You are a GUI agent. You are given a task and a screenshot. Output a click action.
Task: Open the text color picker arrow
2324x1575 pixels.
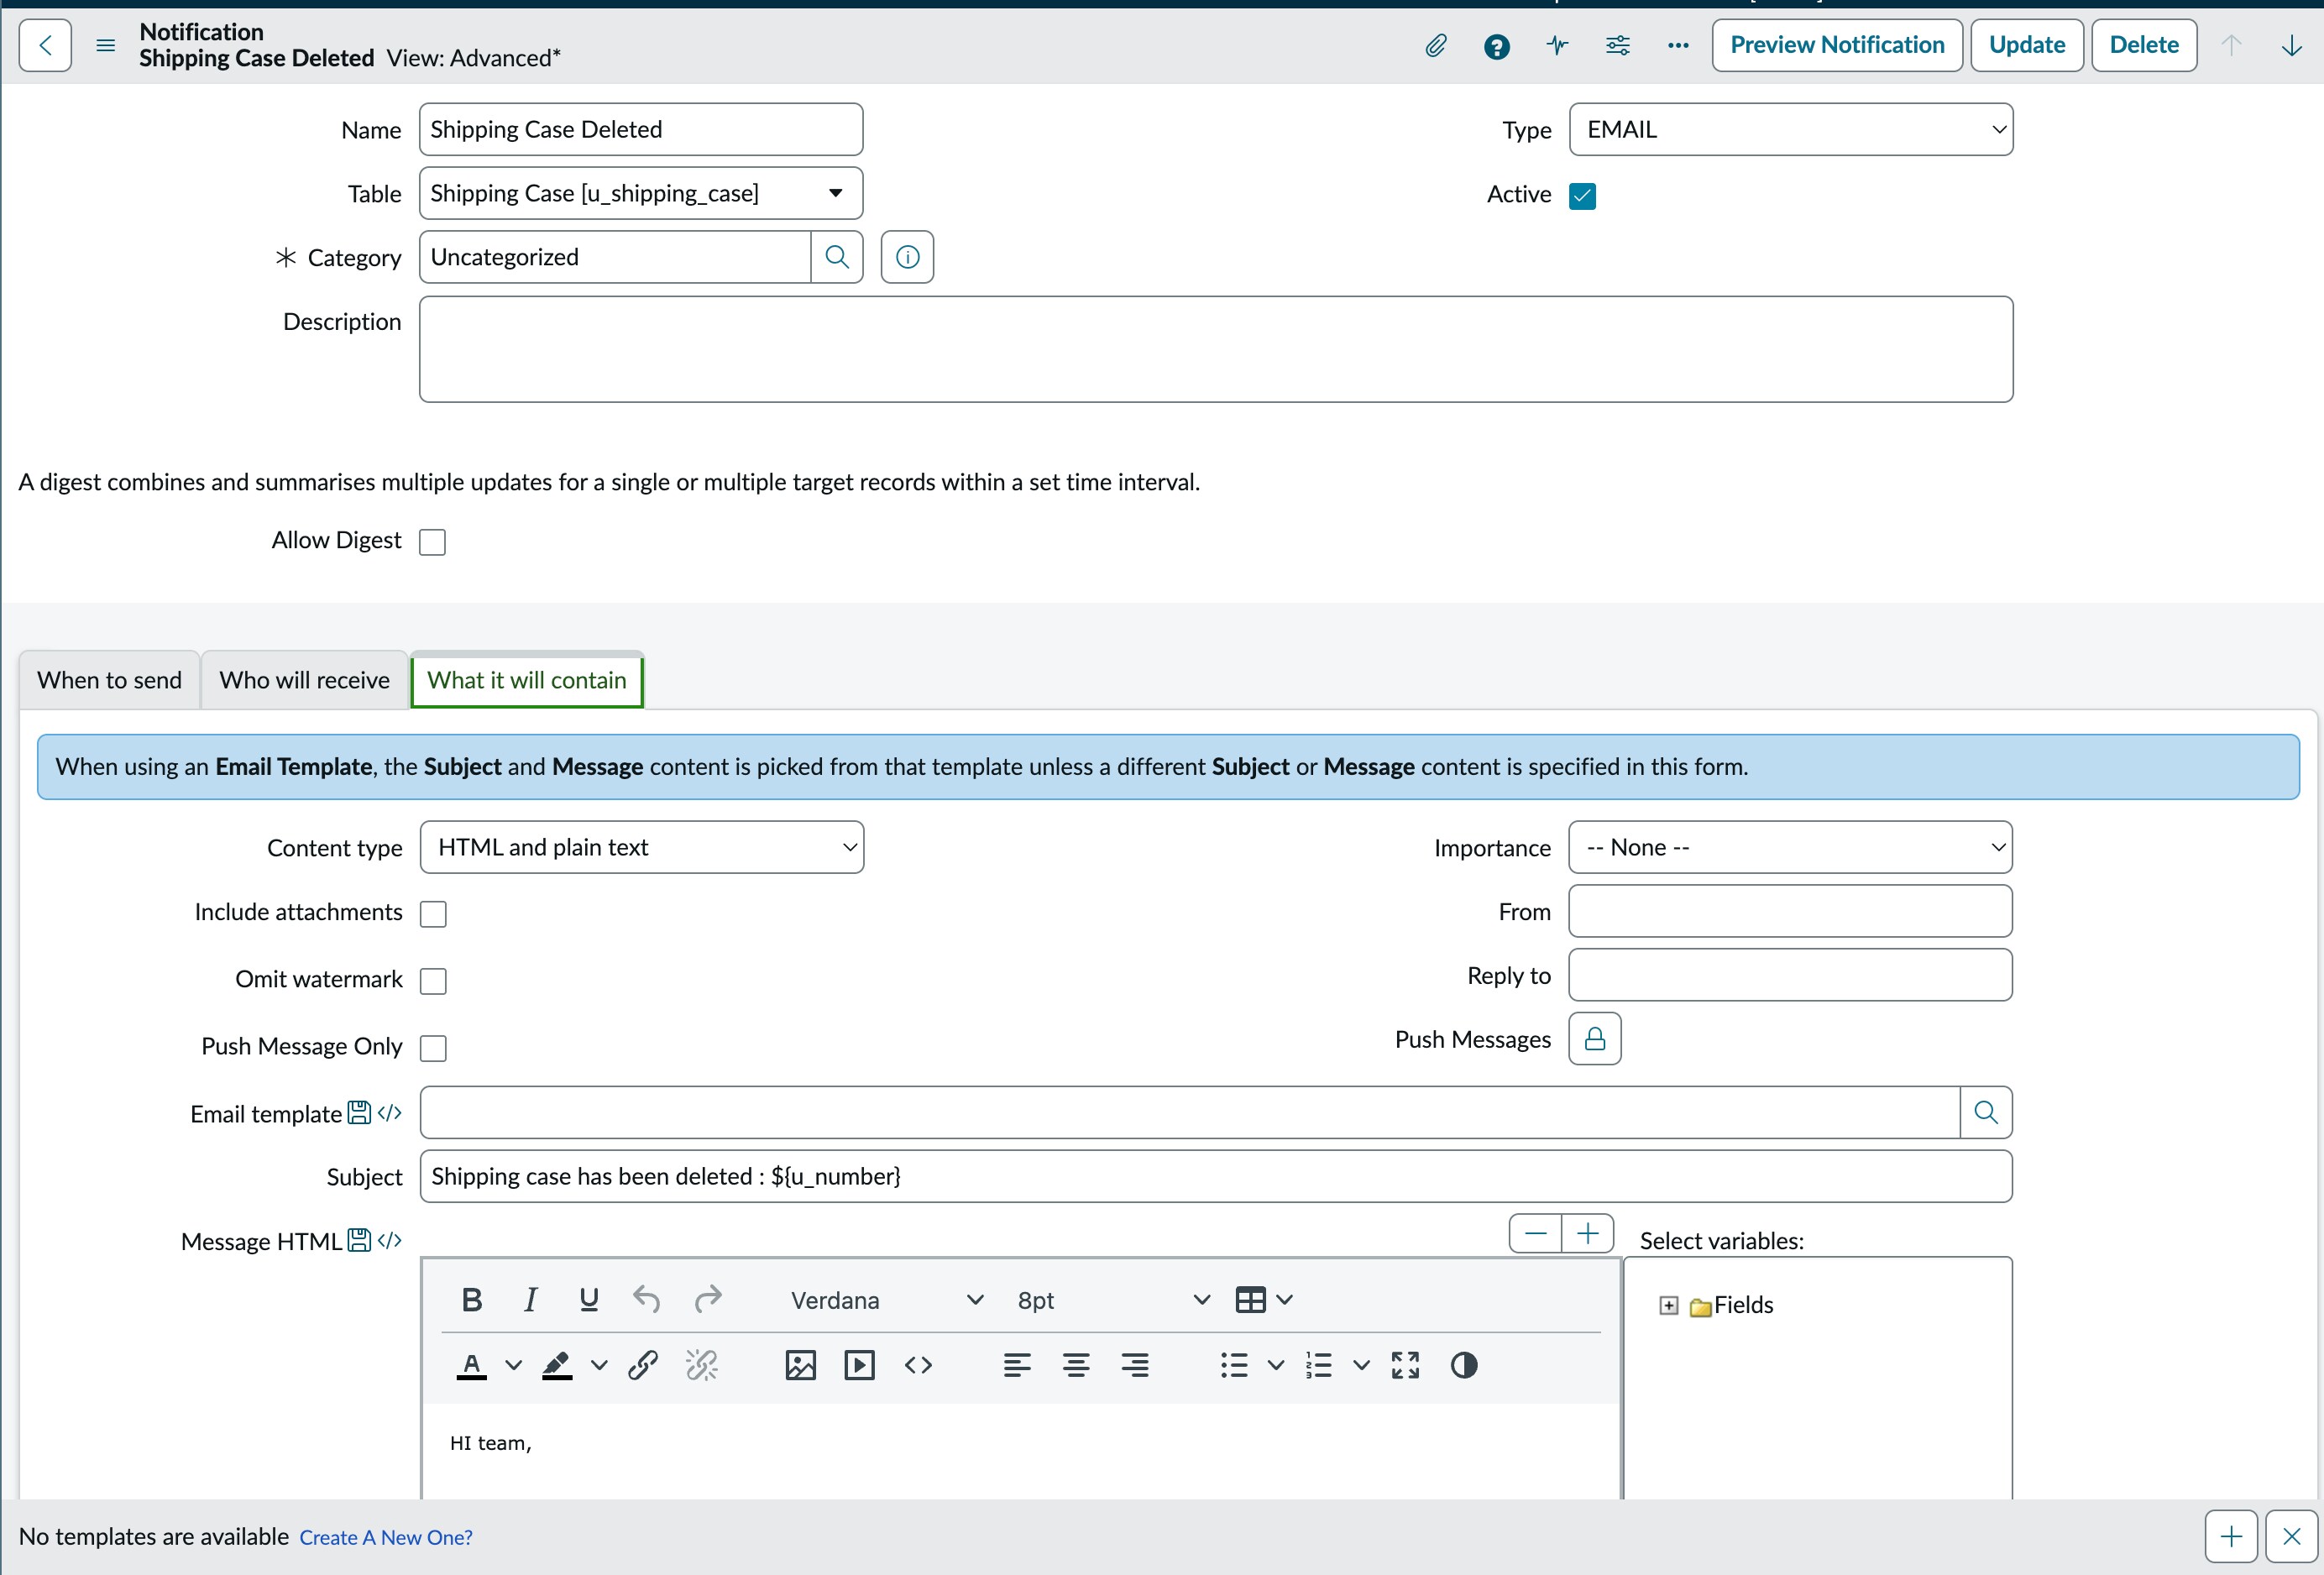tap(513, 1365)
